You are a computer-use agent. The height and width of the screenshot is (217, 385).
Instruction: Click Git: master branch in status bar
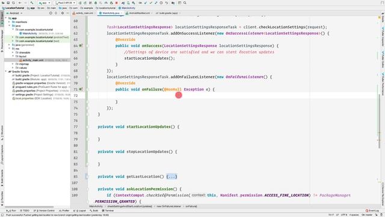[367, 215]
